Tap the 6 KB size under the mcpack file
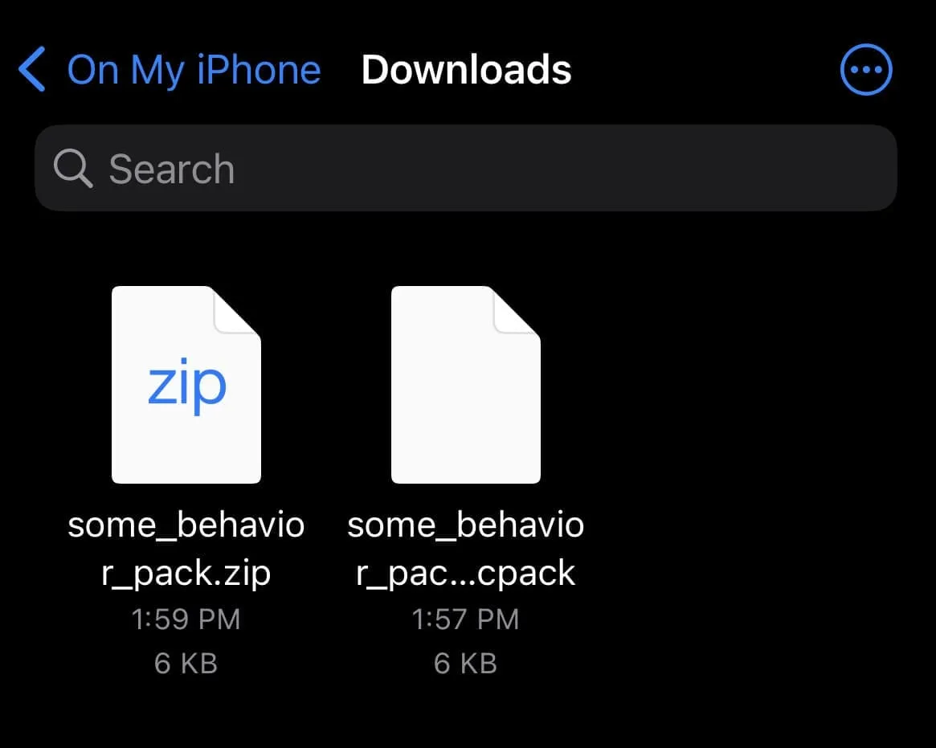This screenshot has width=936, height=748. click(x=466, y=663)
